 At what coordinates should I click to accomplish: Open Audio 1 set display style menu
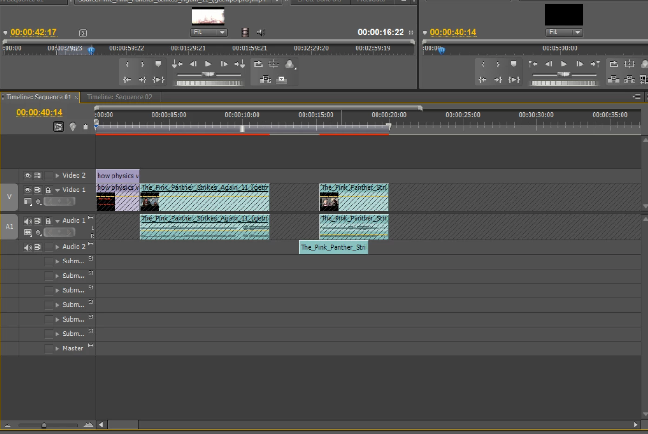[x=27, y=232]
